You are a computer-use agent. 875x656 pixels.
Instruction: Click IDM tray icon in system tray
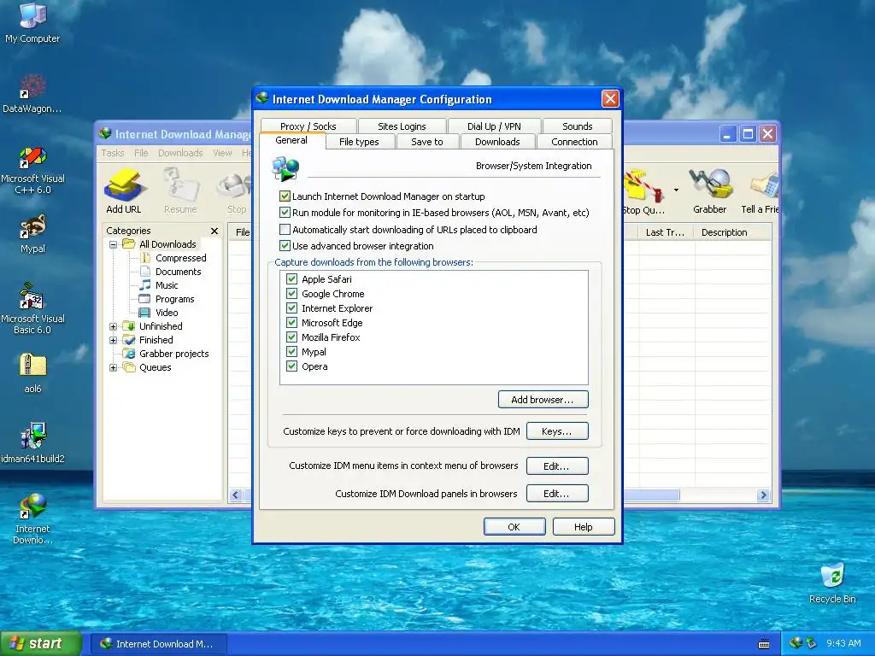[x=796, y=643]
